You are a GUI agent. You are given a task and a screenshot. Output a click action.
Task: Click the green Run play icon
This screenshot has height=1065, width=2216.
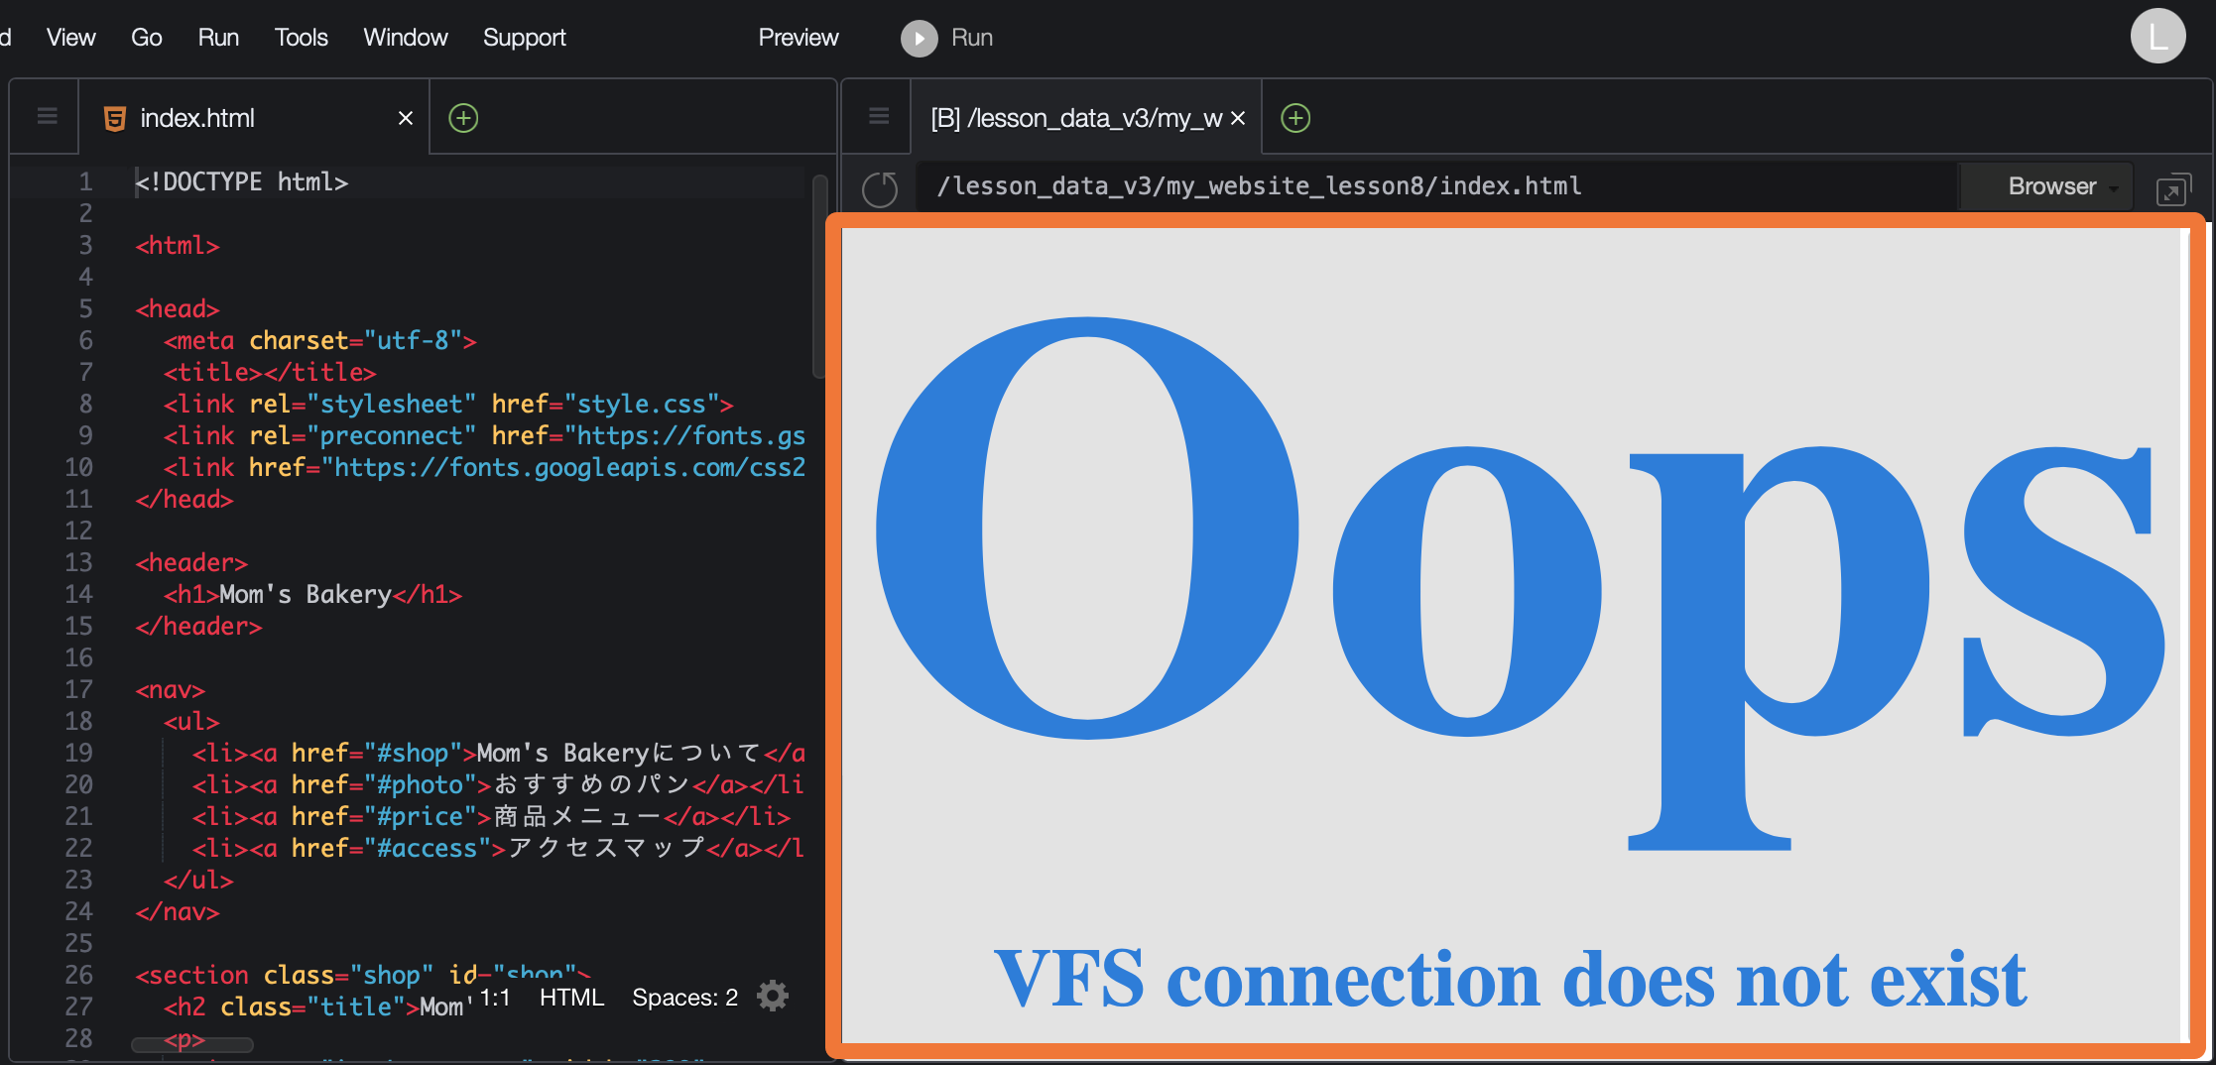pos(919,39)
